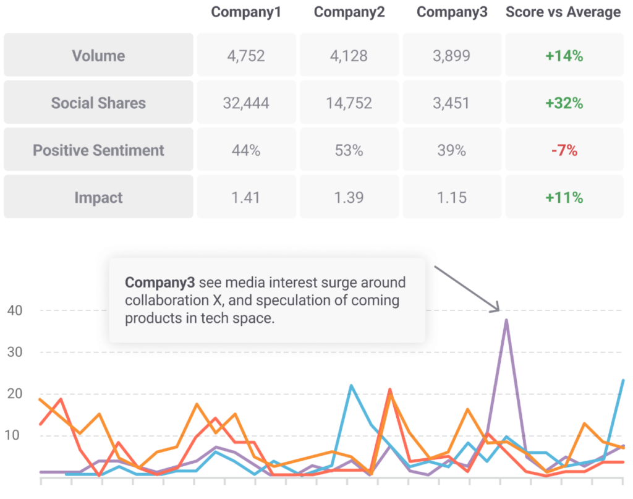Screen dimensions: 633x499
Task: Click the red -7% score value
Action: [564, 150]
